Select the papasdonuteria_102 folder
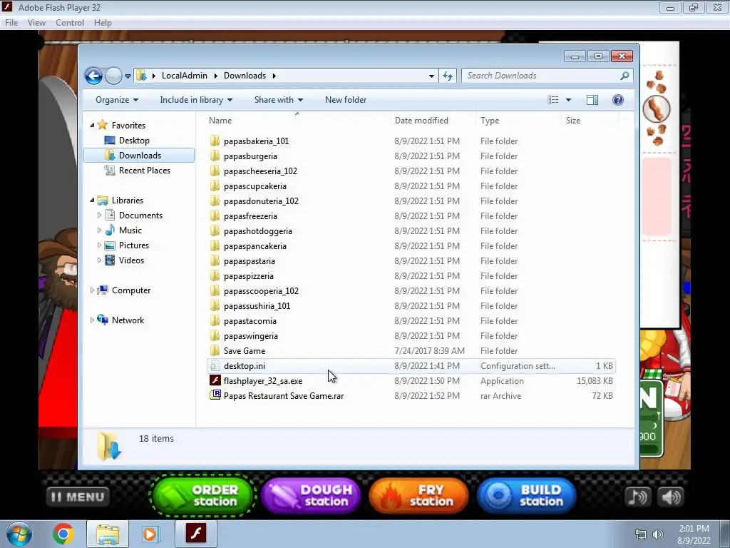This screenshot has height=548, width=730. pyautogui.click(x=261, y=201)
